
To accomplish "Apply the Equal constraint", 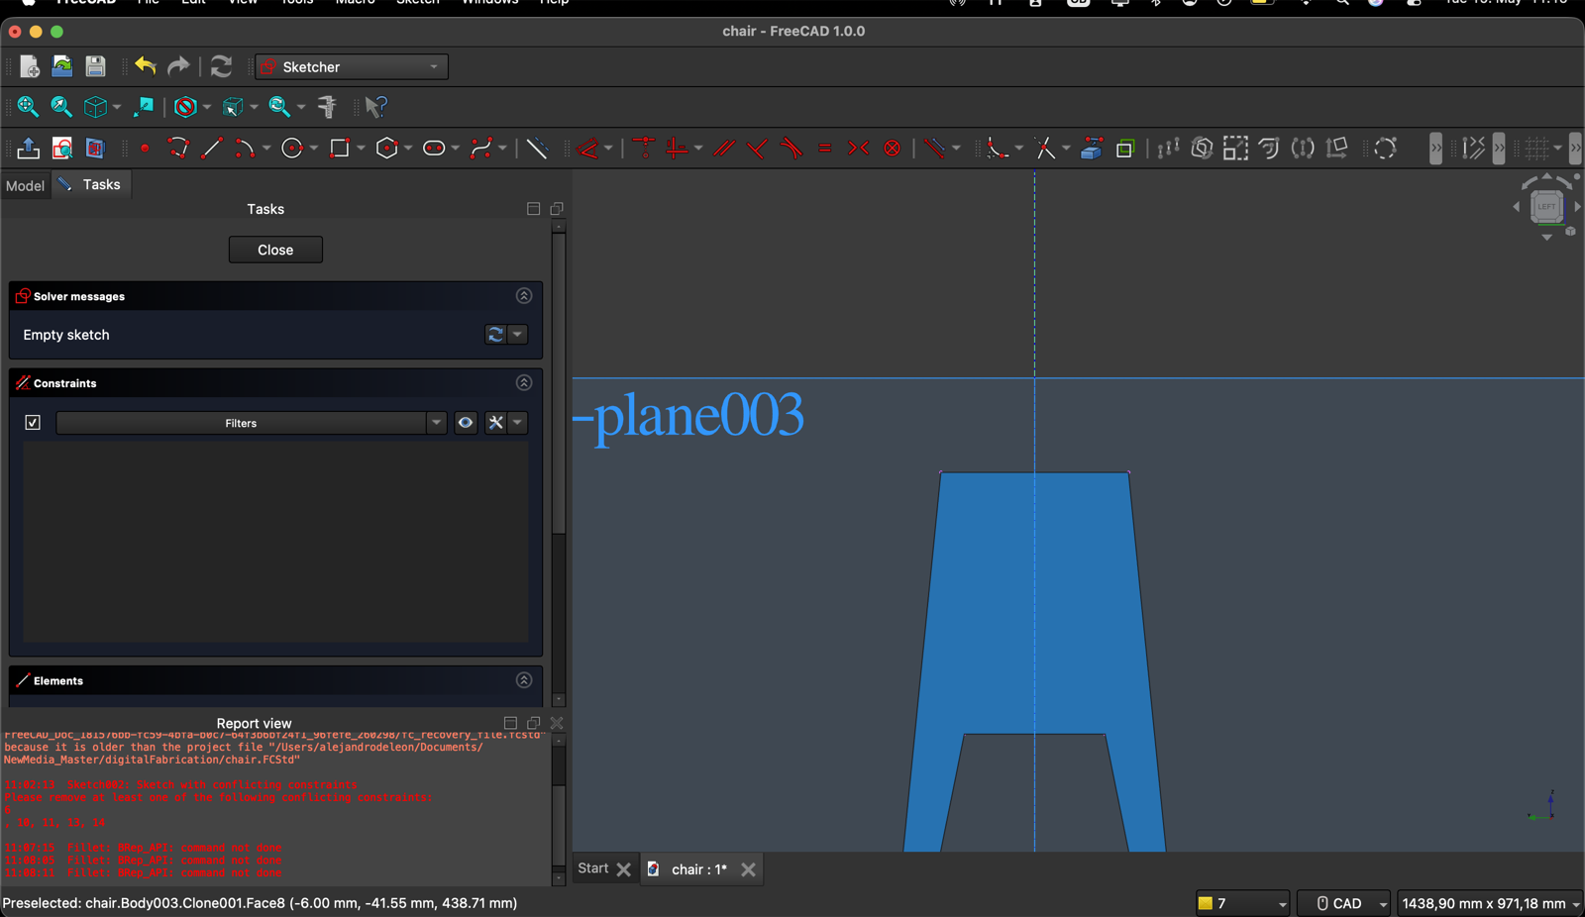I will pos(824,149).
